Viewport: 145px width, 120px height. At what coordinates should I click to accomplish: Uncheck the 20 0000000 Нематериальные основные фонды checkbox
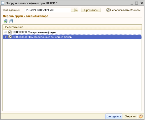coord(10,37)
